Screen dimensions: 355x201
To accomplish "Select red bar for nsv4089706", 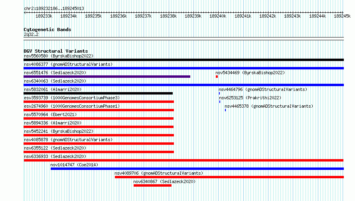I will [x=229, y=177].
